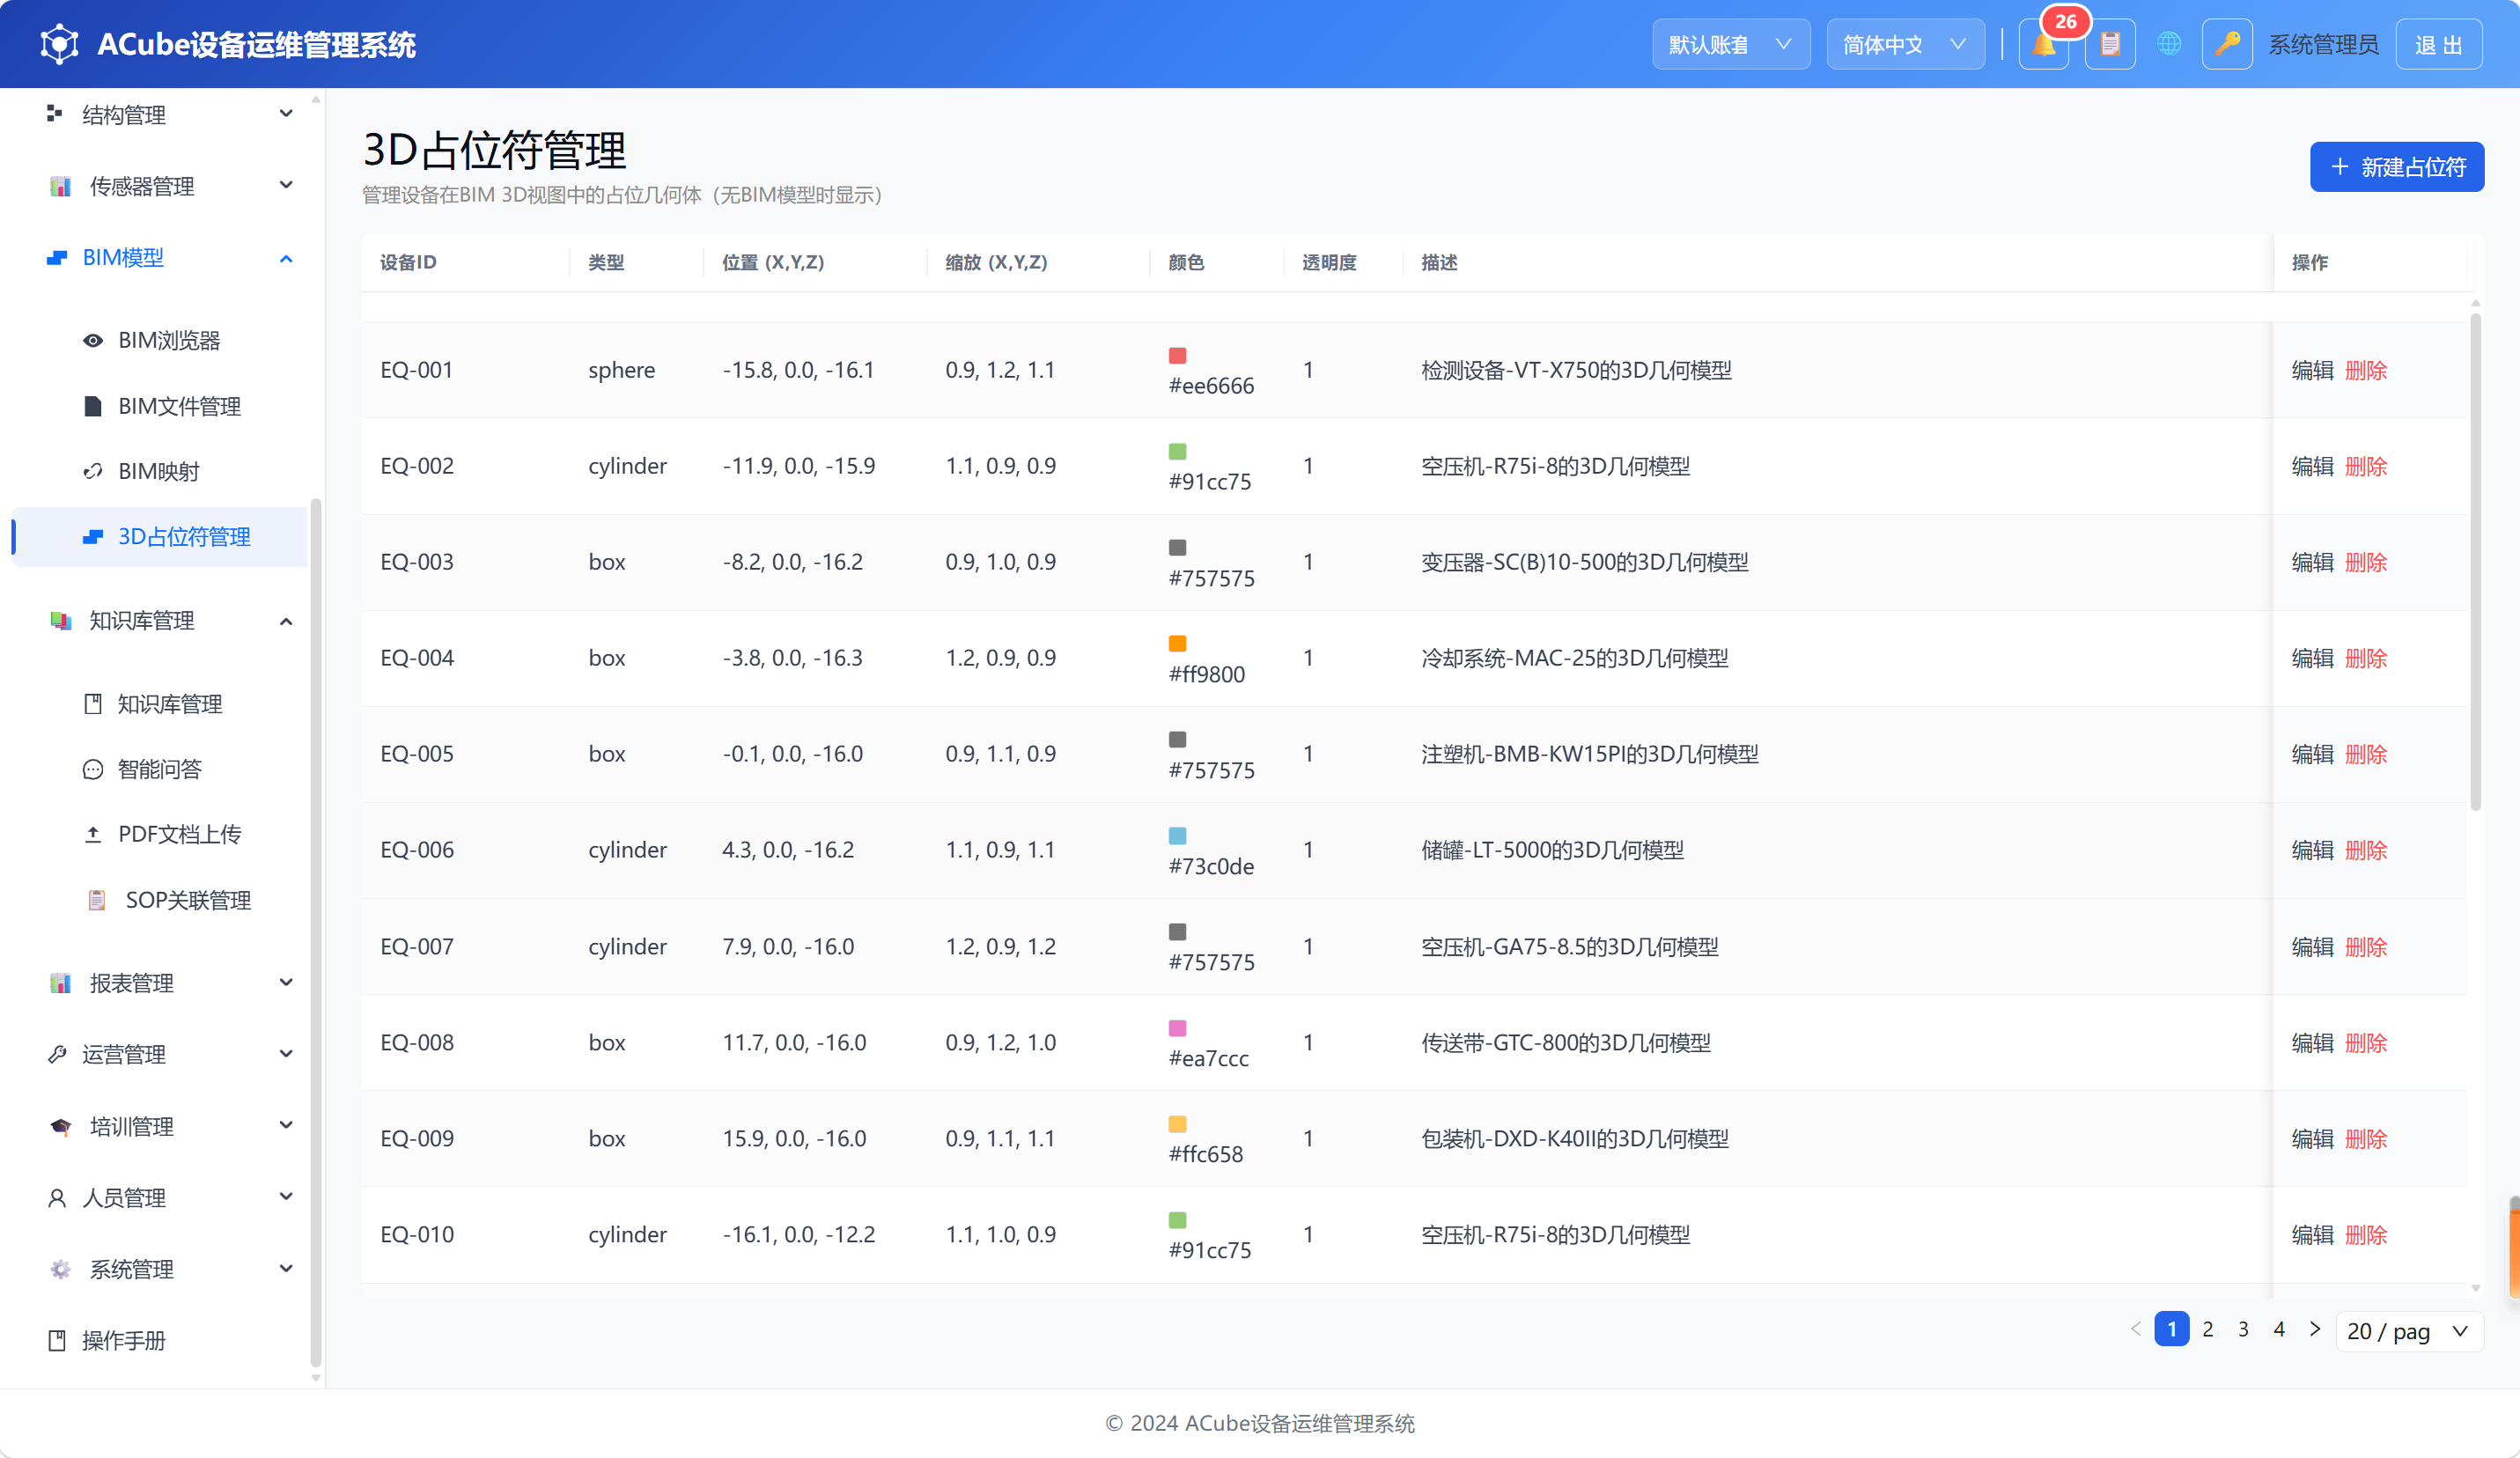
Task: Go to pagination page 4
Action: coord(2279,1330)
